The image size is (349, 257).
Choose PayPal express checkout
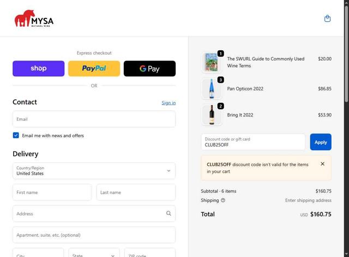coord(94,69)
